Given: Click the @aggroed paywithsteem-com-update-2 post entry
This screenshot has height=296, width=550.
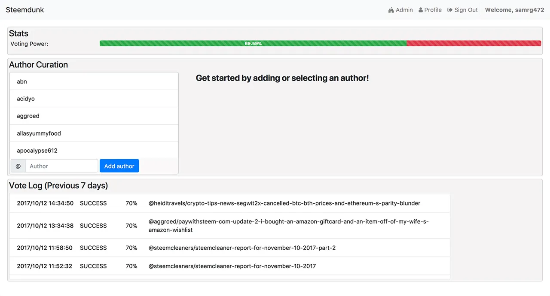Looking at the screenshot, I should point(289,226).
